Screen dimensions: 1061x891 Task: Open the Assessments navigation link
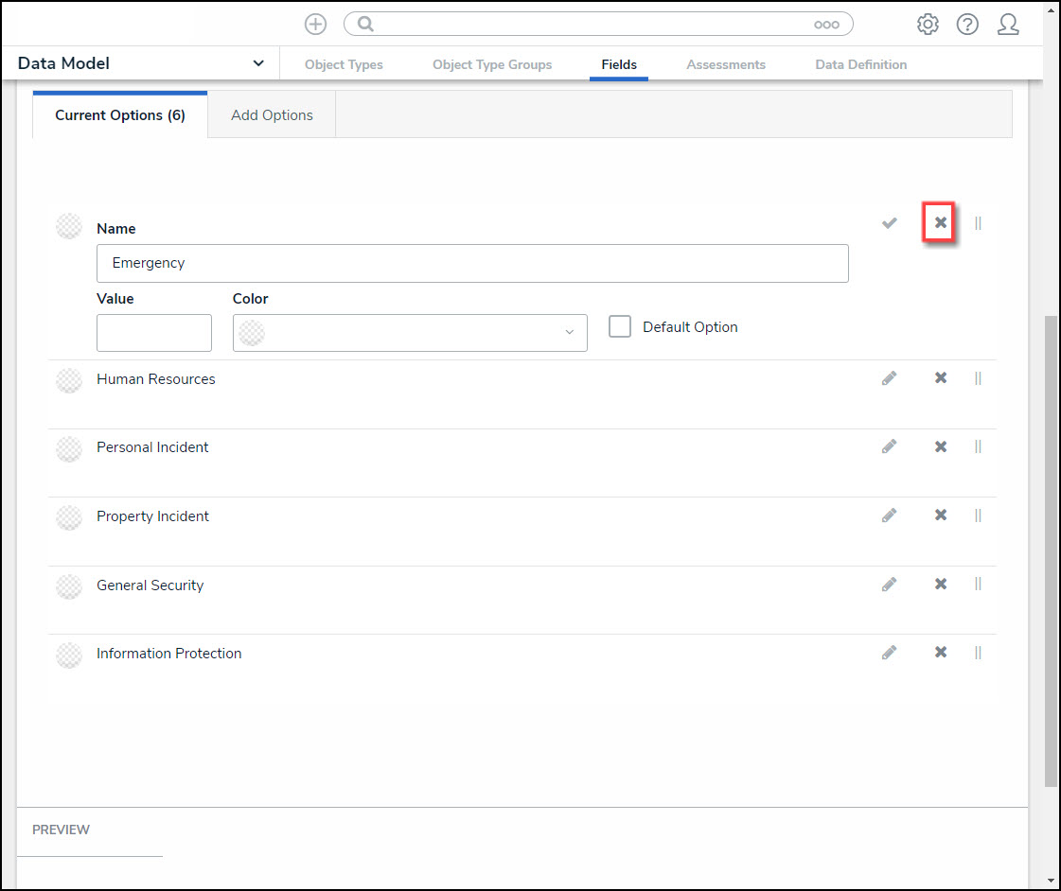click(x=726, y=64)
